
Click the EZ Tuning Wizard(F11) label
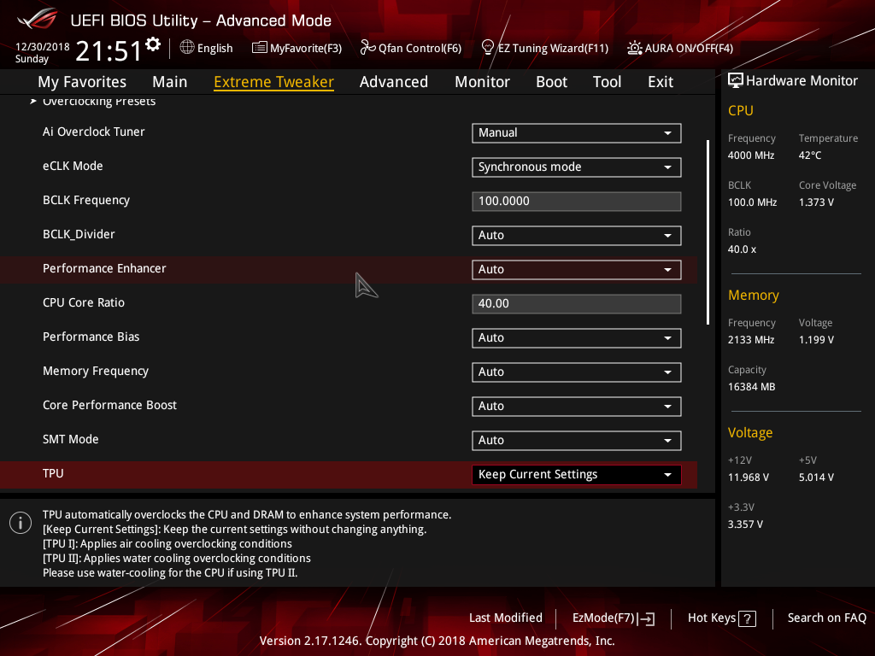pos(553,48)
